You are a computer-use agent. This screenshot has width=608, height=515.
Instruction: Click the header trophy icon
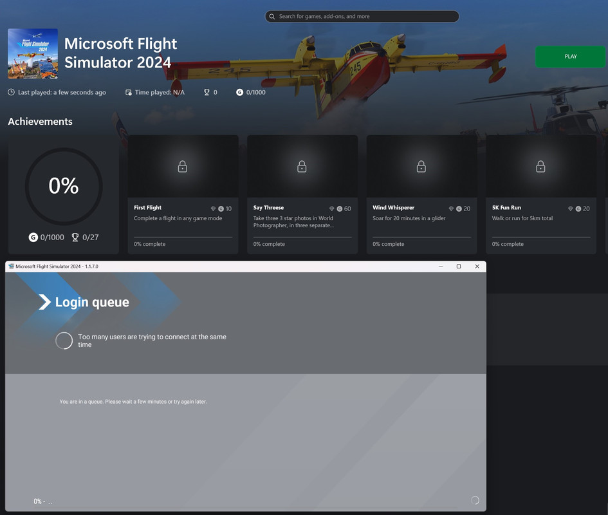(x=207, y=92)
